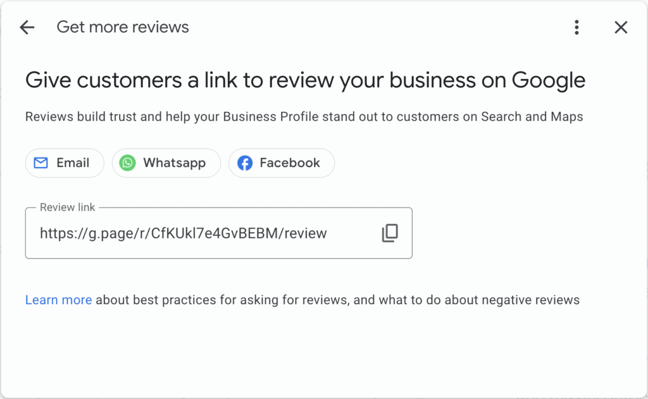Click the blue Facebook logo icon
The image size is (648, 399).
pyautogui.click(x=244, y=163)
